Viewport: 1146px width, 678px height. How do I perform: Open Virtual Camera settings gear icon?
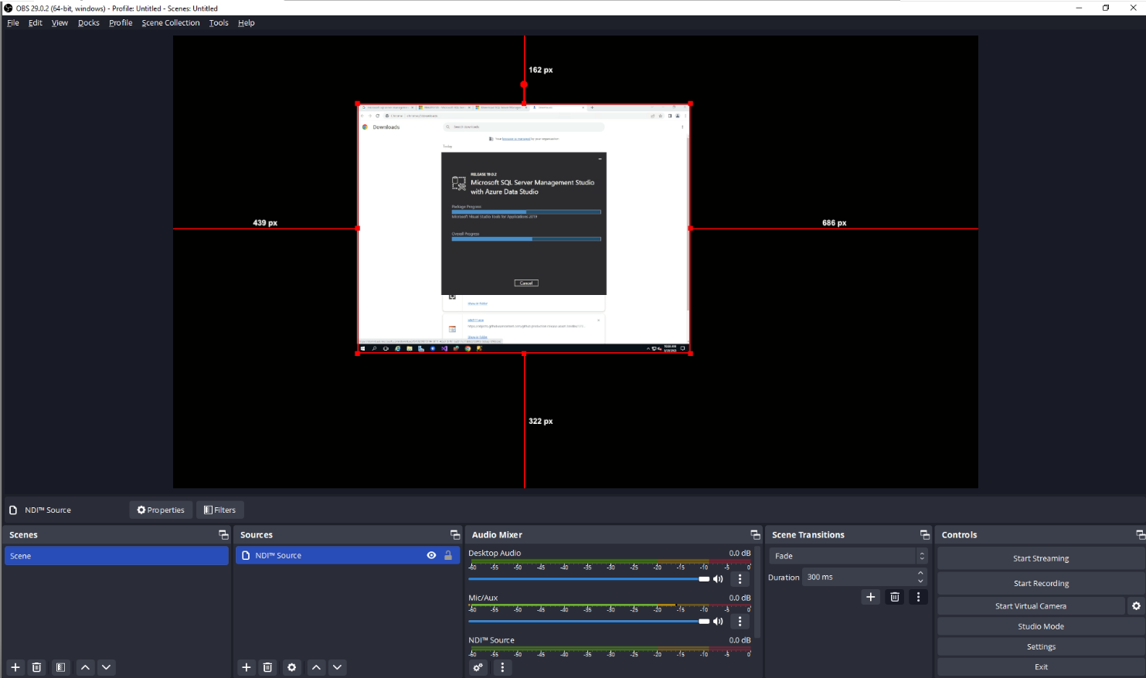pos(1136,606)
